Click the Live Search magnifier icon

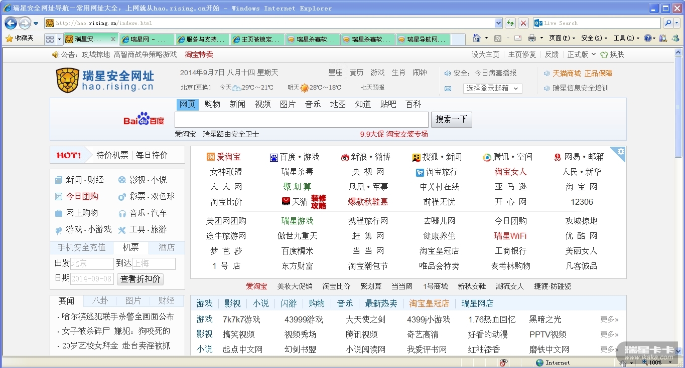coord(668,23)
